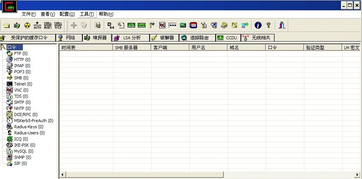Click the RSA SecurID token calculator icon
Screen dimensions: 362x179
coord(193,25)
